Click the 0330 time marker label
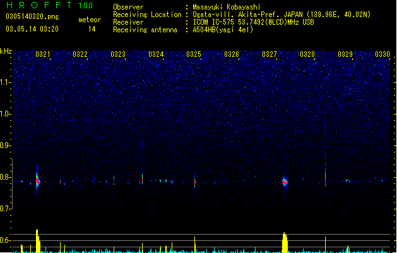 tap(382, 54)
